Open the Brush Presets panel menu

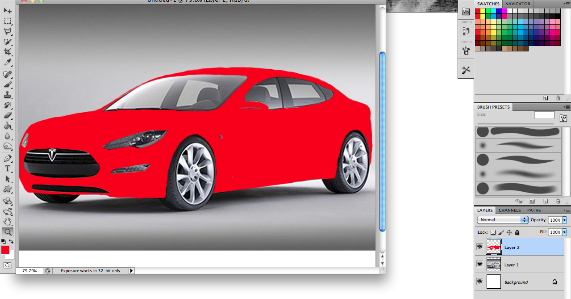point(567,107)
